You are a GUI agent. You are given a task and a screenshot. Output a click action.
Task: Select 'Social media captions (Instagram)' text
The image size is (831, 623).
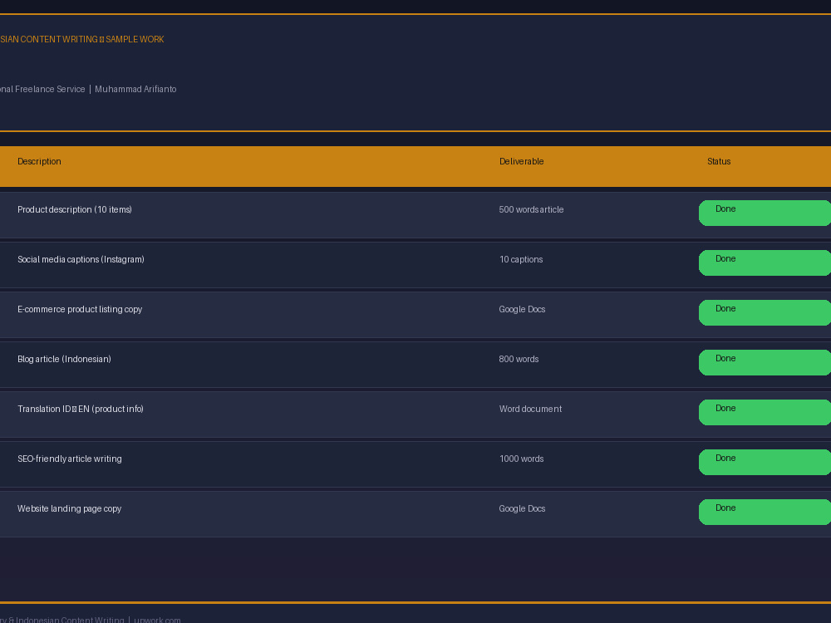[81, 259]
